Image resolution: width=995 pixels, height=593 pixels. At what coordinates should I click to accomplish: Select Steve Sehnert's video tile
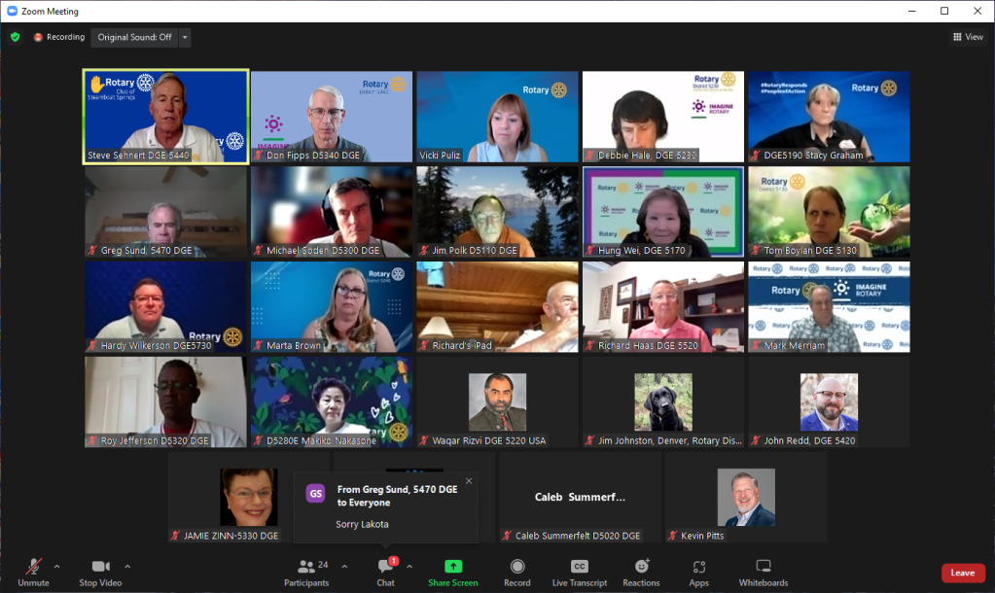point(165,117)
